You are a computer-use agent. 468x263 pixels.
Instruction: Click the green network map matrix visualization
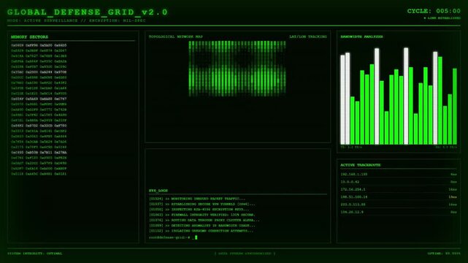(237, 69)
